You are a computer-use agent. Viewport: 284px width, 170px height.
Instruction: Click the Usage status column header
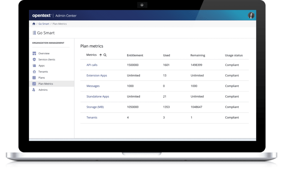(x=234, y=55)
